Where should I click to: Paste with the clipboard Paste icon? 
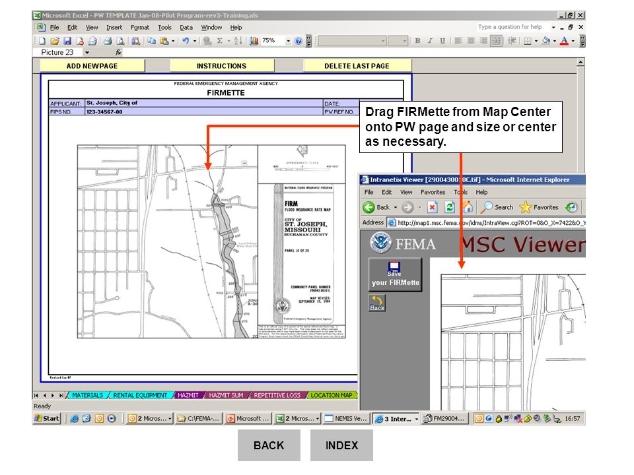click(164, 41)
